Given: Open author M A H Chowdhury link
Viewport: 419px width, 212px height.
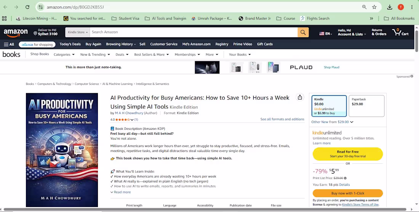Looking at the screenshot, I should point(129,113).
